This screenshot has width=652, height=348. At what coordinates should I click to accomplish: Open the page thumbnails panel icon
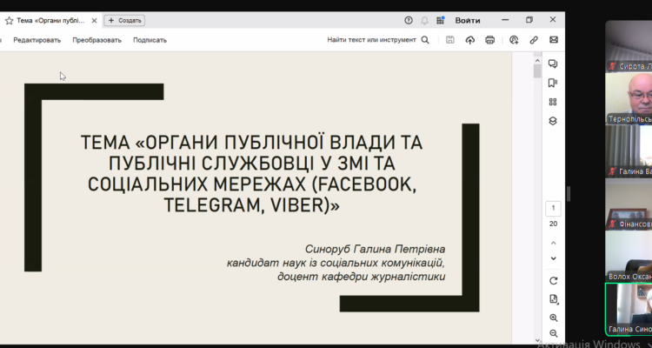point(553,102)
